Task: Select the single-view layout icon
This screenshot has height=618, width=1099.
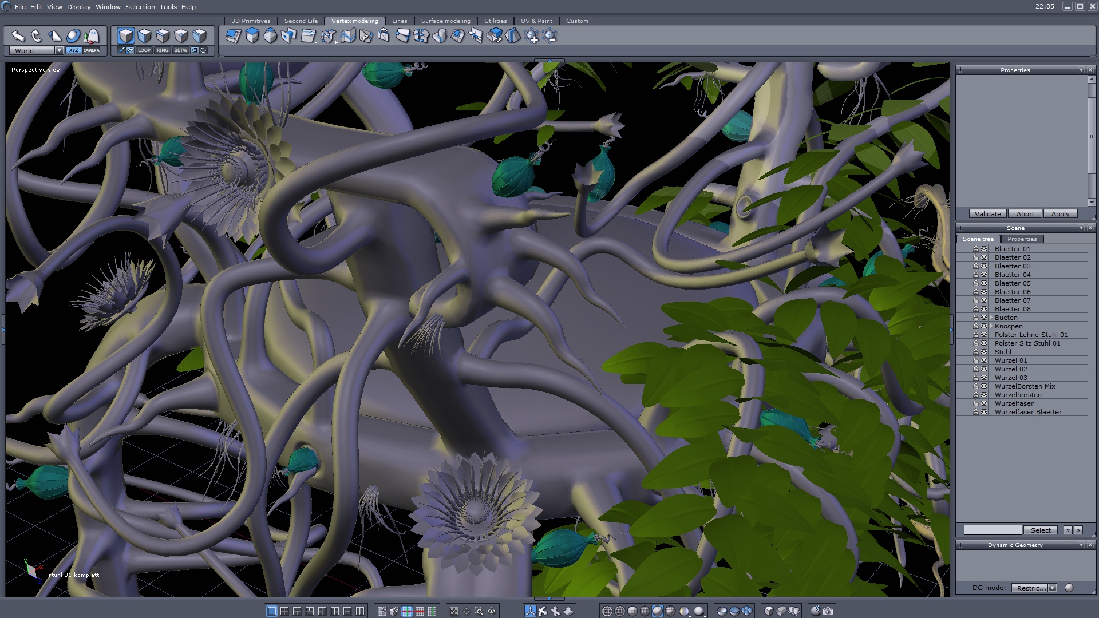Action: pos(272,611)
